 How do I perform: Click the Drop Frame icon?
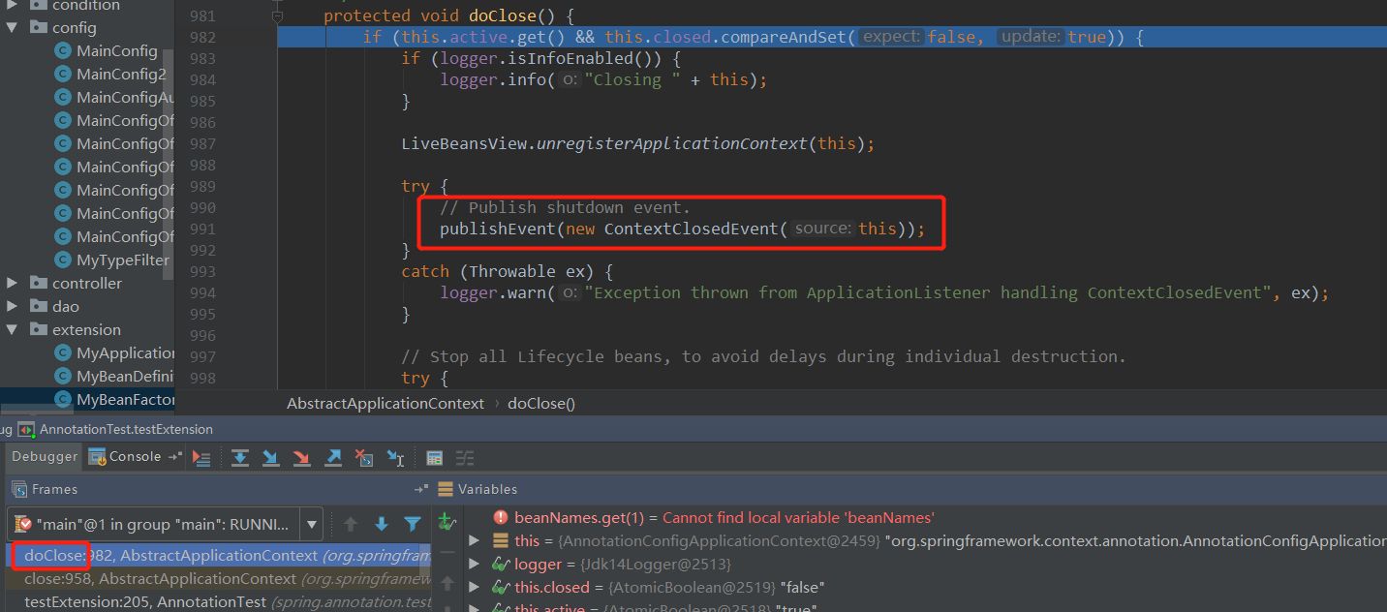tap(364, 457)
